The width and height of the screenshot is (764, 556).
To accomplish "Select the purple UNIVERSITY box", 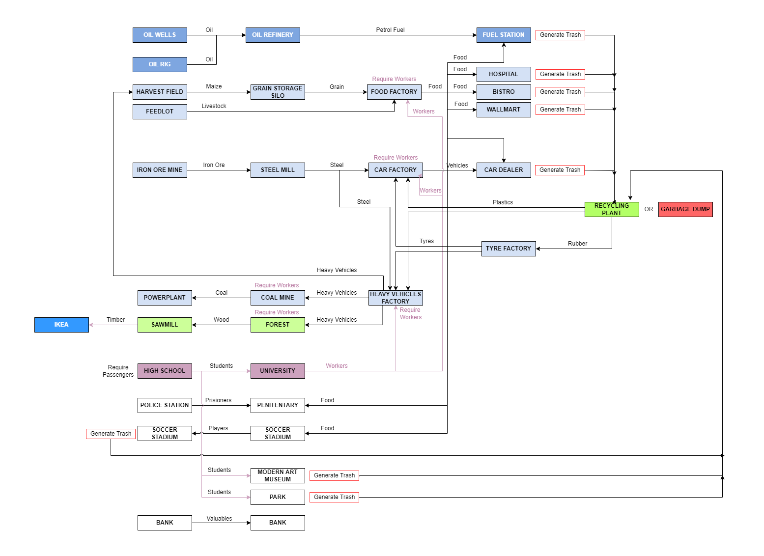I will tap(278, 371).
